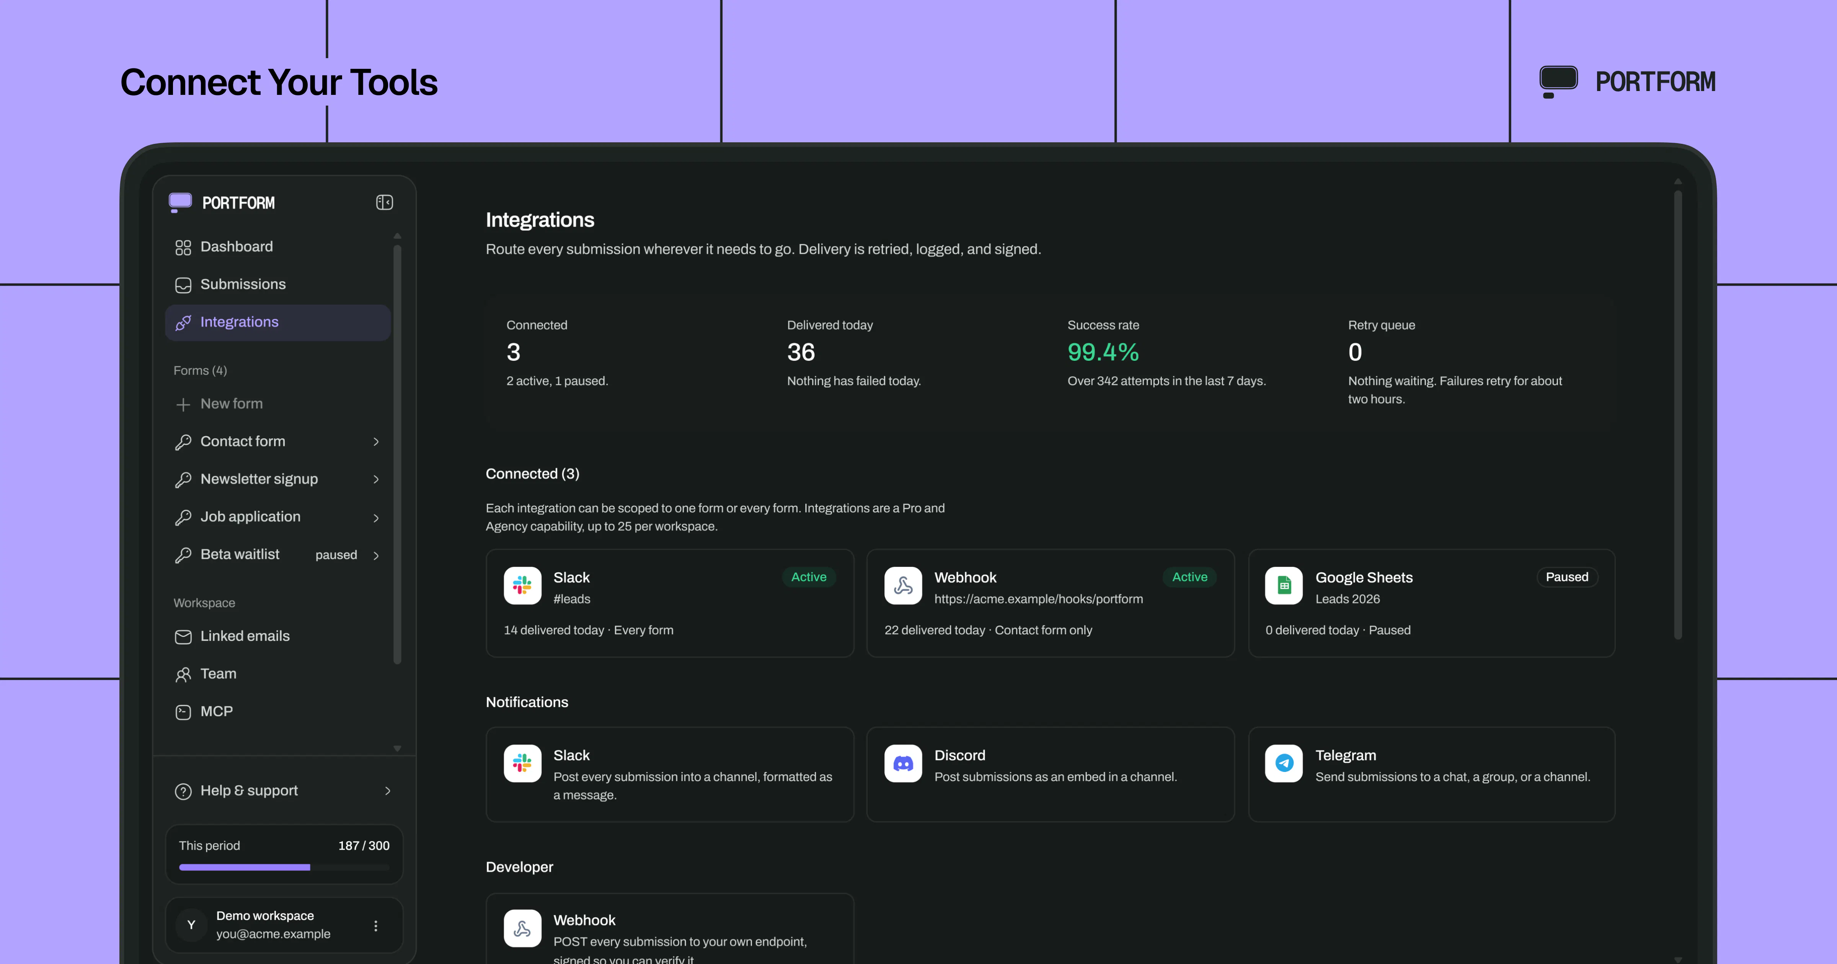The width and height of the screenshot is (1837, 964).
Task: Open the Team page
Action: point(277,674)
